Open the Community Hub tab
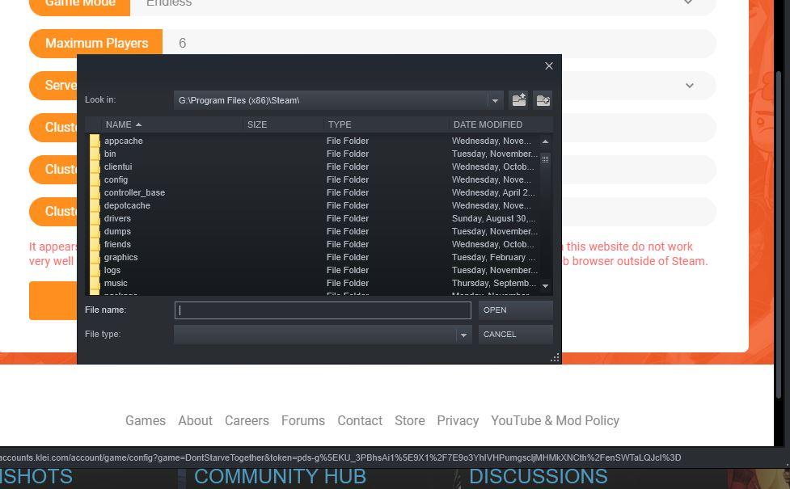Viewport: 790px width, 489px height. tap(280, 477)
